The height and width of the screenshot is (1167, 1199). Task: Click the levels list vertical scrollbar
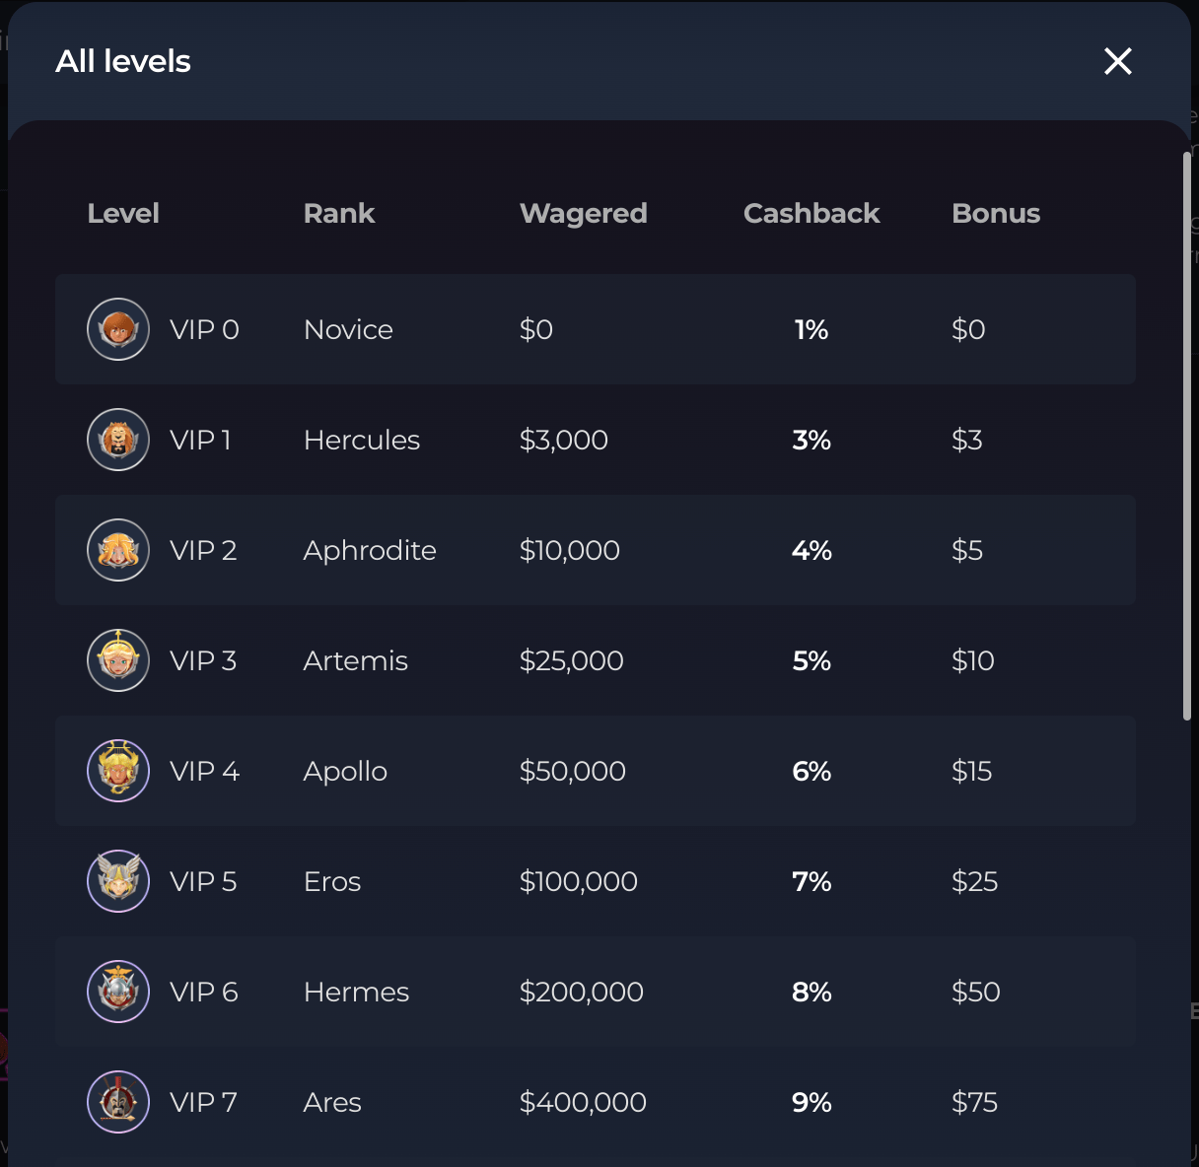[x=1187, y=437]
